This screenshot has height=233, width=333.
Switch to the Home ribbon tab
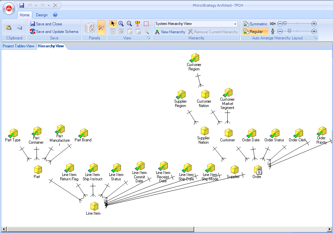tap(24, 15)
